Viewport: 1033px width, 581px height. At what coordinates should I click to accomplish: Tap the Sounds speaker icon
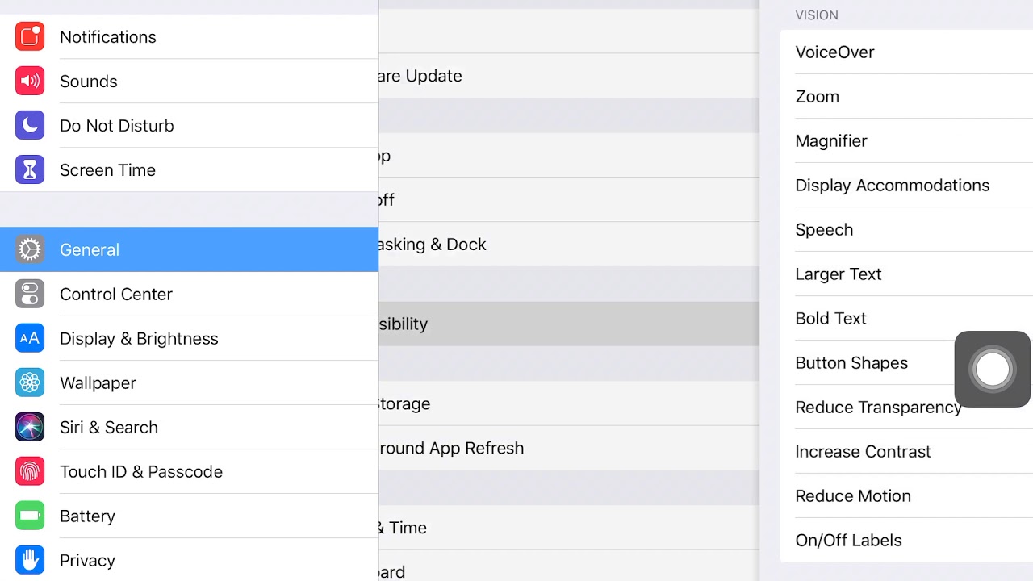[x=30, y=82]
